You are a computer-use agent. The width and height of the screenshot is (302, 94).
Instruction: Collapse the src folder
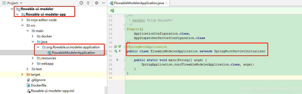tap(22, 25)
